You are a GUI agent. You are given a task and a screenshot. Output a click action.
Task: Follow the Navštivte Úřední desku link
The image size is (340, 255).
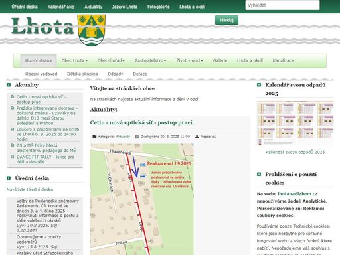(30, 189)
